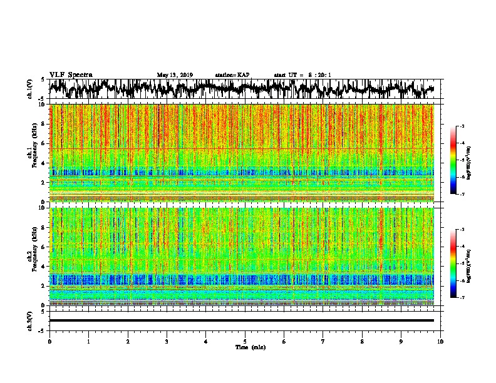Click the "VLF Spectra" plot title
Viewport: 496px width, 383px height.
[71, 75]
